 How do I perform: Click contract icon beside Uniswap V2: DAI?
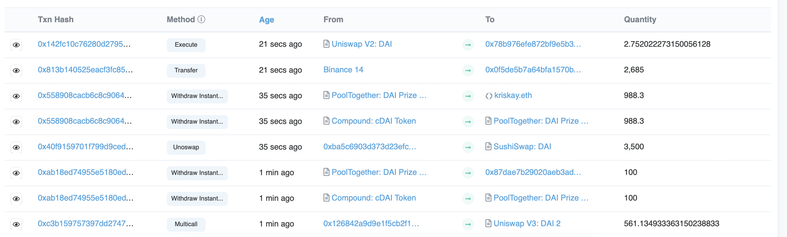[326, 44]
